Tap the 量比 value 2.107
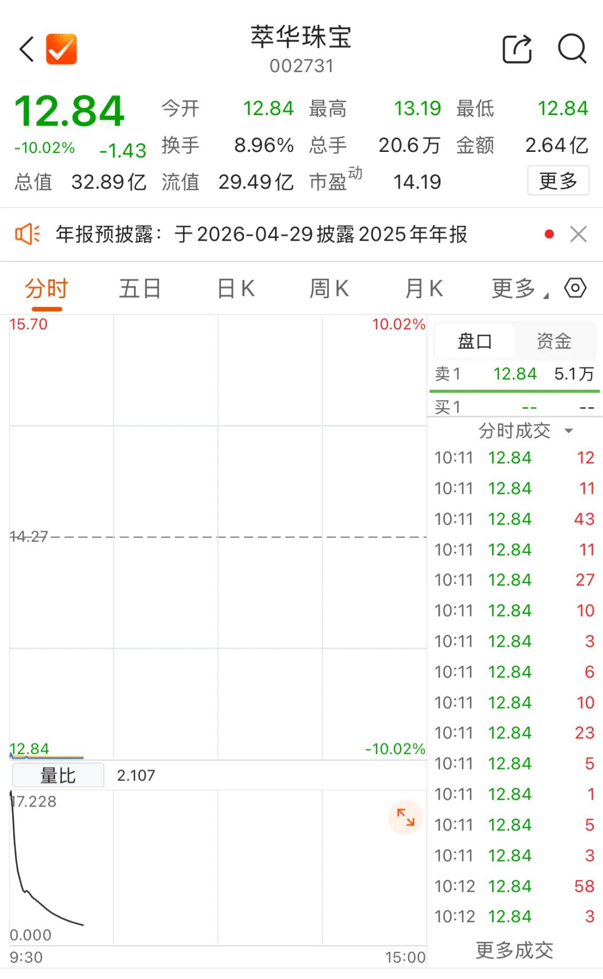Image resolution: width=603 pixels, height=979 pixels. click(x=136, y=775)
